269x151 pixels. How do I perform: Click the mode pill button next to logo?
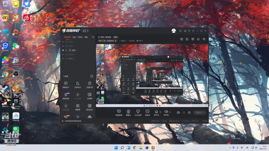click(85, 31)
